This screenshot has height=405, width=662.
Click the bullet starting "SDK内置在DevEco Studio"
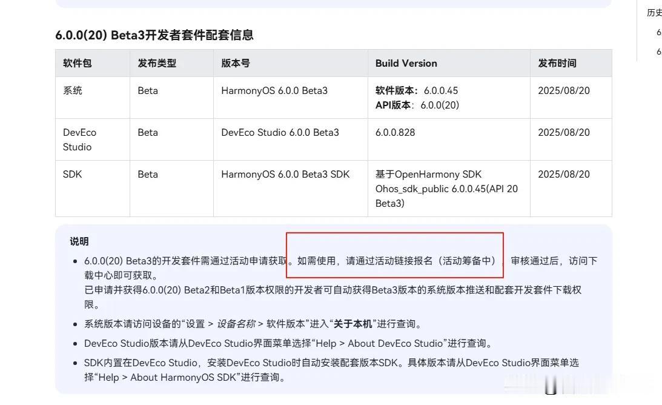click(x=331, y=370)
